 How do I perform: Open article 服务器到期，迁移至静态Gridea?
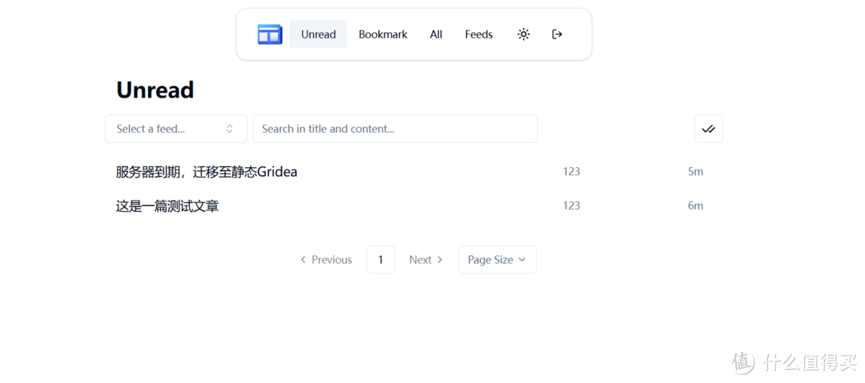[207, 172]
